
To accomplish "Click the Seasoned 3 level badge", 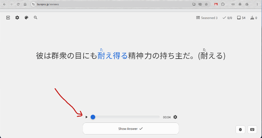I will pyautogui.click(x=207, y=18).
